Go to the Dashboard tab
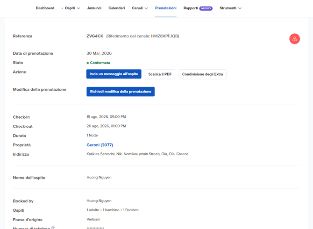The image size is (313, 229). (x=45, y=8)
